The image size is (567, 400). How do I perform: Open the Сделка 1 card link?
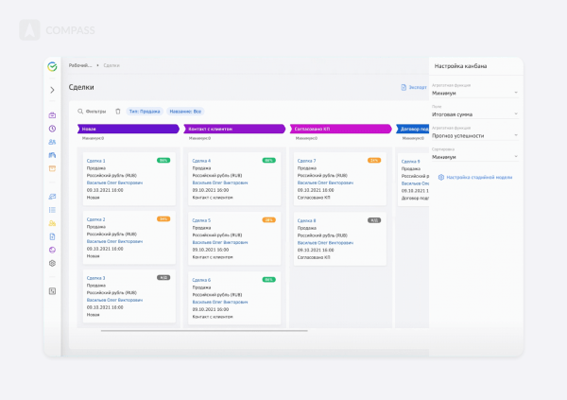pos(96,161)
